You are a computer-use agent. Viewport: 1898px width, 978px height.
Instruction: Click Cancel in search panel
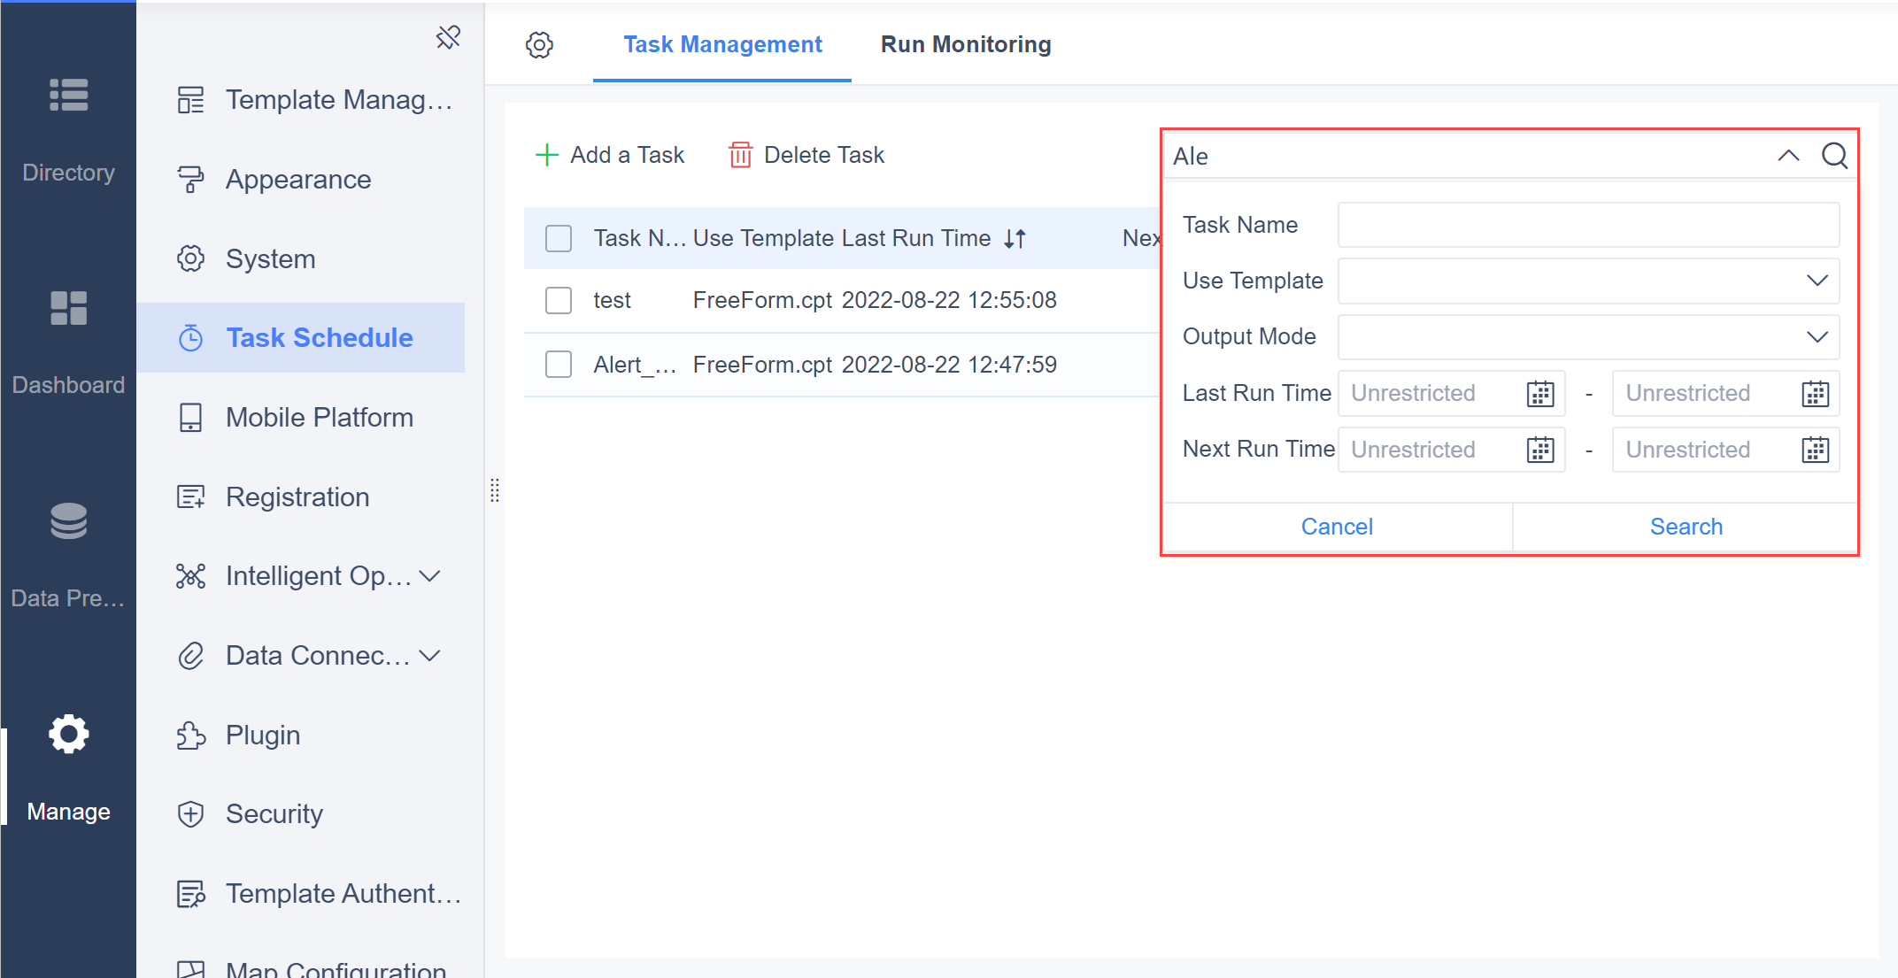[x=1337, y=527]
